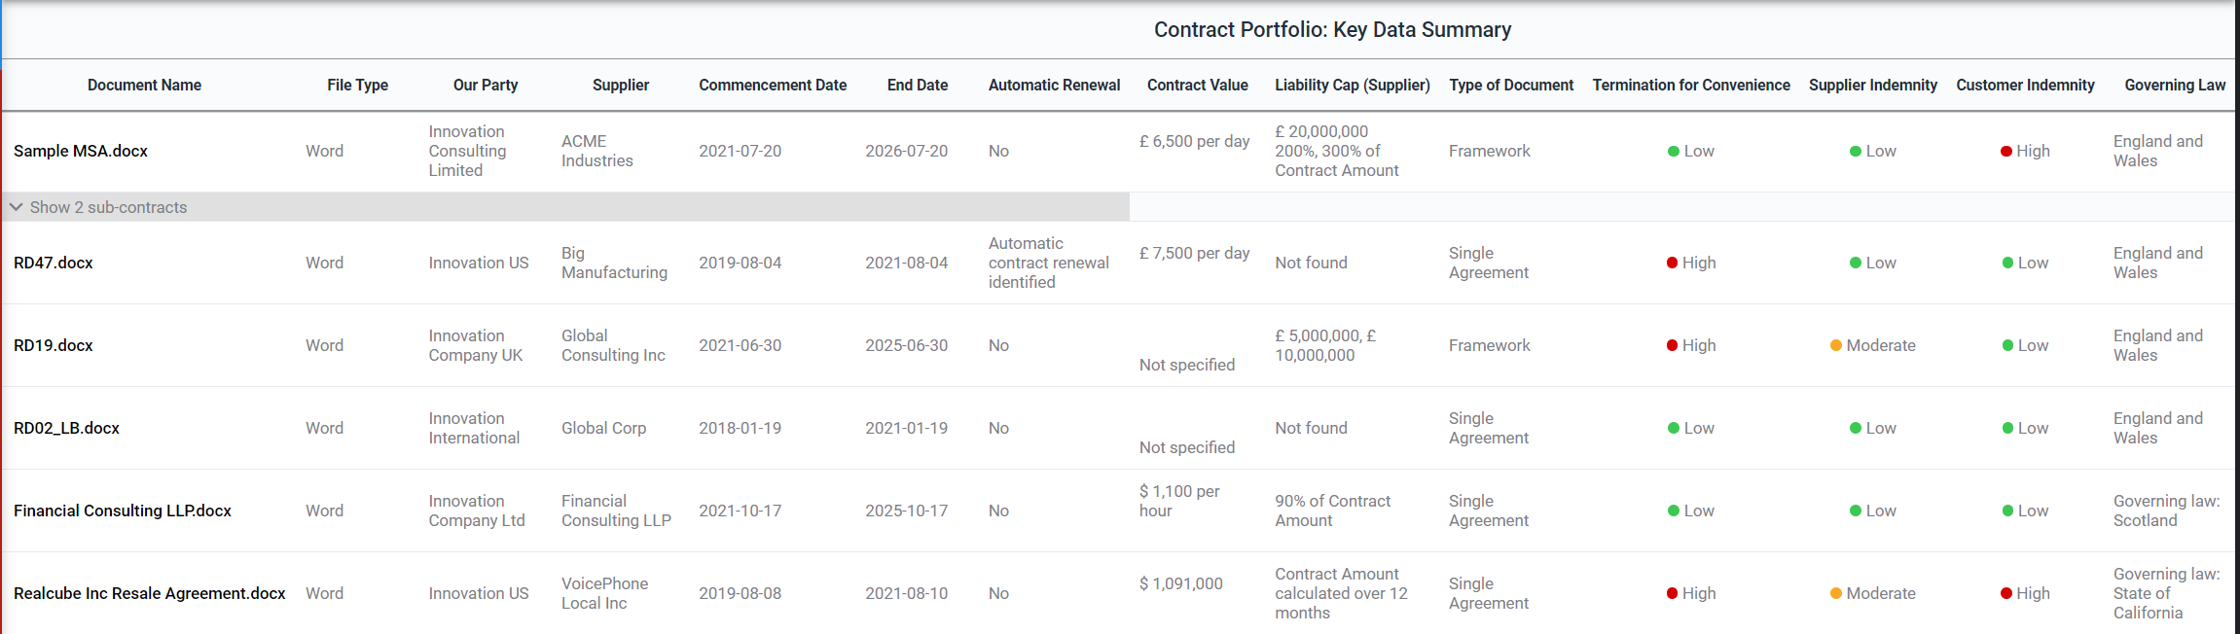Click the Governing Law column header

(2175, 86)
